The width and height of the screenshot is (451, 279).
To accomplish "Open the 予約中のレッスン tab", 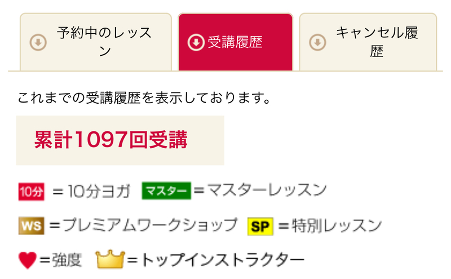I will (x=96, y=42).
